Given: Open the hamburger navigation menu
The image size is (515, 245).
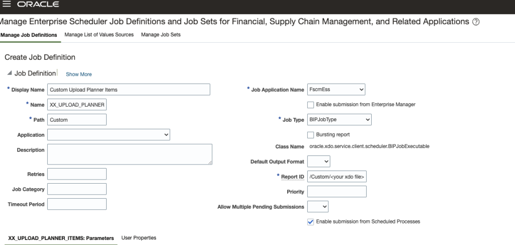Looking at the screenshot, I should point(6,4).
